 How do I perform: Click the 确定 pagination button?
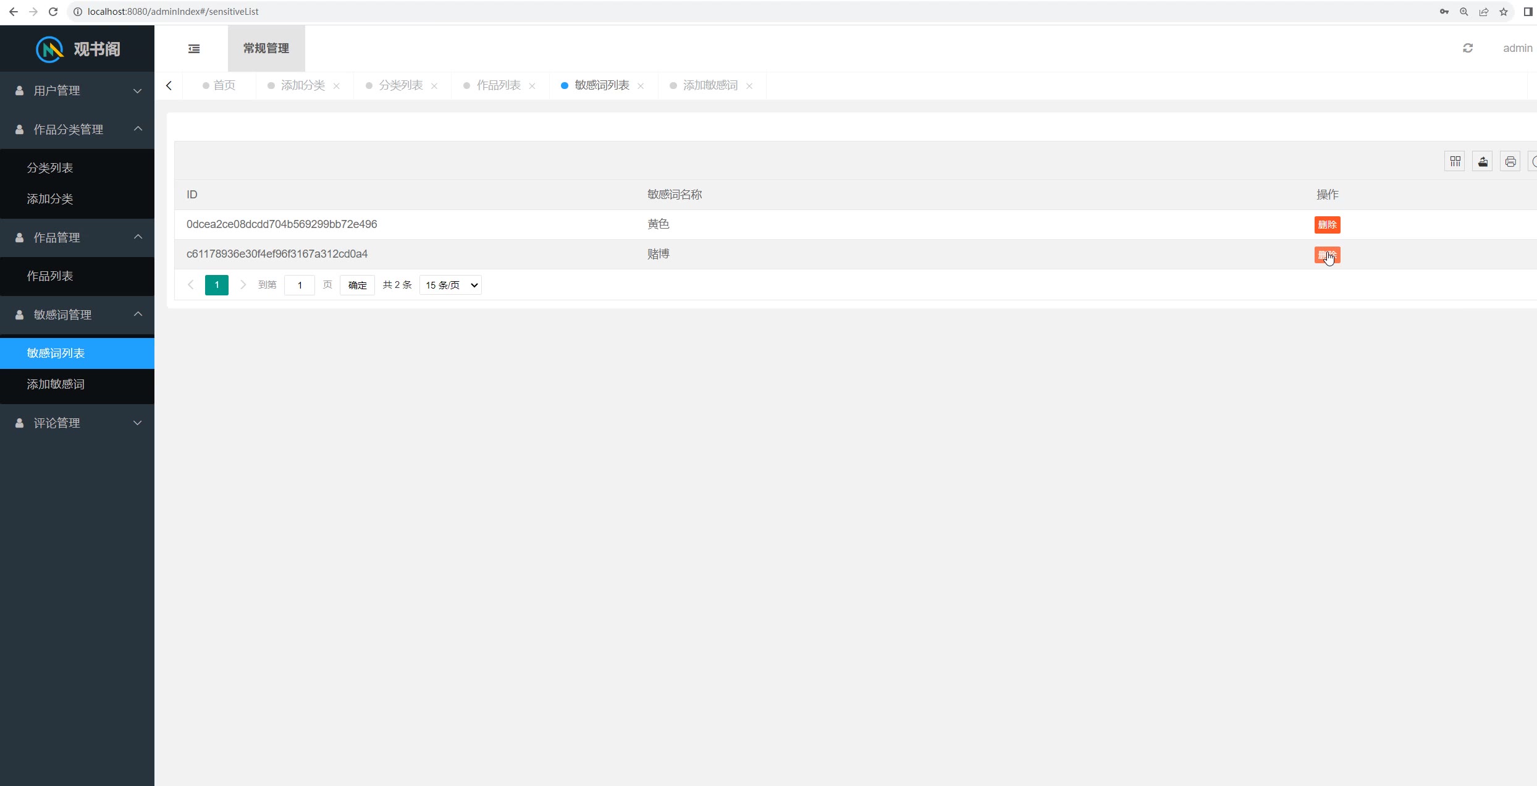[x=357, y=285]
